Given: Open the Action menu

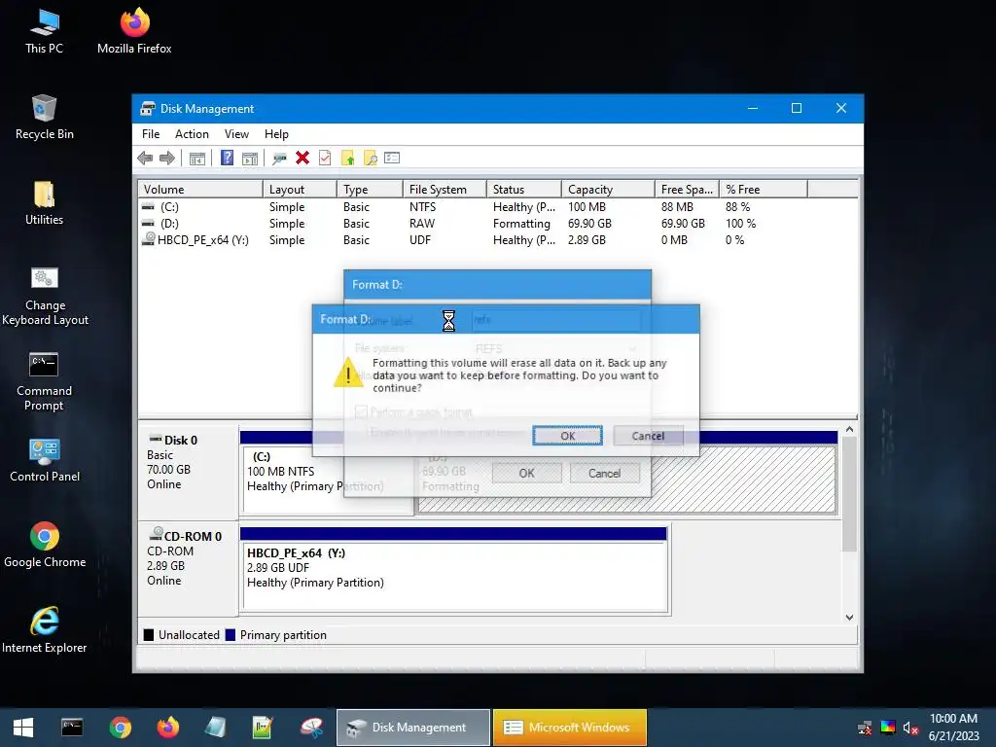Looking at the screenshot, I should point(192,134).
